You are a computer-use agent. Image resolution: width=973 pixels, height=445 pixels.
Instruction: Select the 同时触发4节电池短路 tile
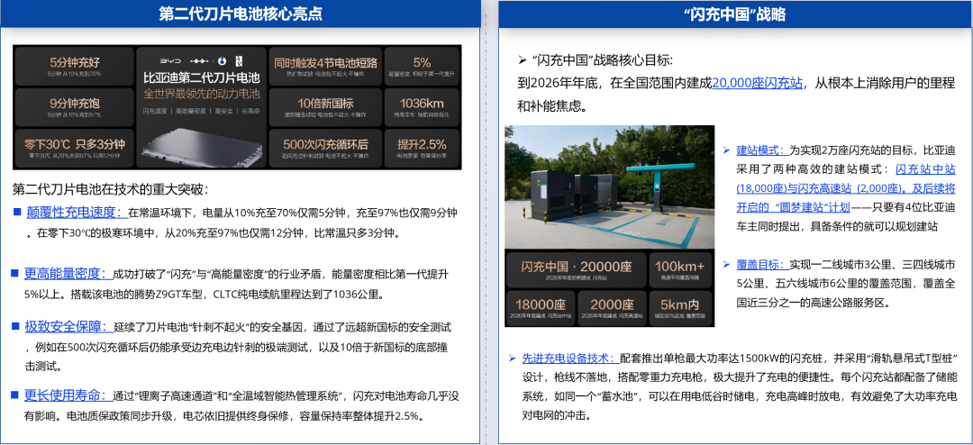coord(325,66)
